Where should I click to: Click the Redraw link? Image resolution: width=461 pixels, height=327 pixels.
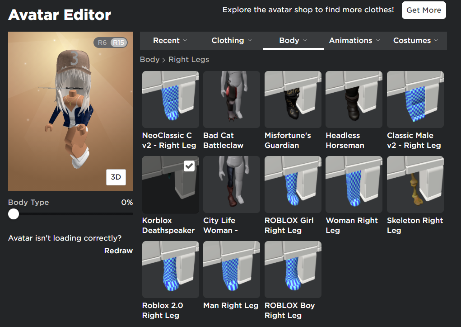tap(118, 251)
